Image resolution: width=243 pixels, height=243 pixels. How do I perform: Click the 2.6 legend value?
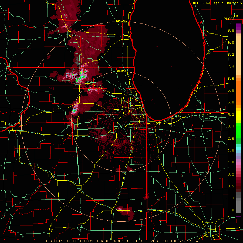[231, 138]
